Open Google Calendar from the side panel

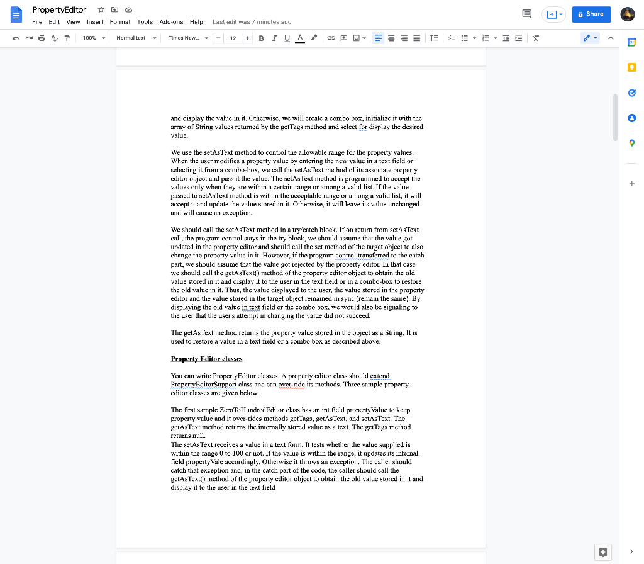pos(632,42)
